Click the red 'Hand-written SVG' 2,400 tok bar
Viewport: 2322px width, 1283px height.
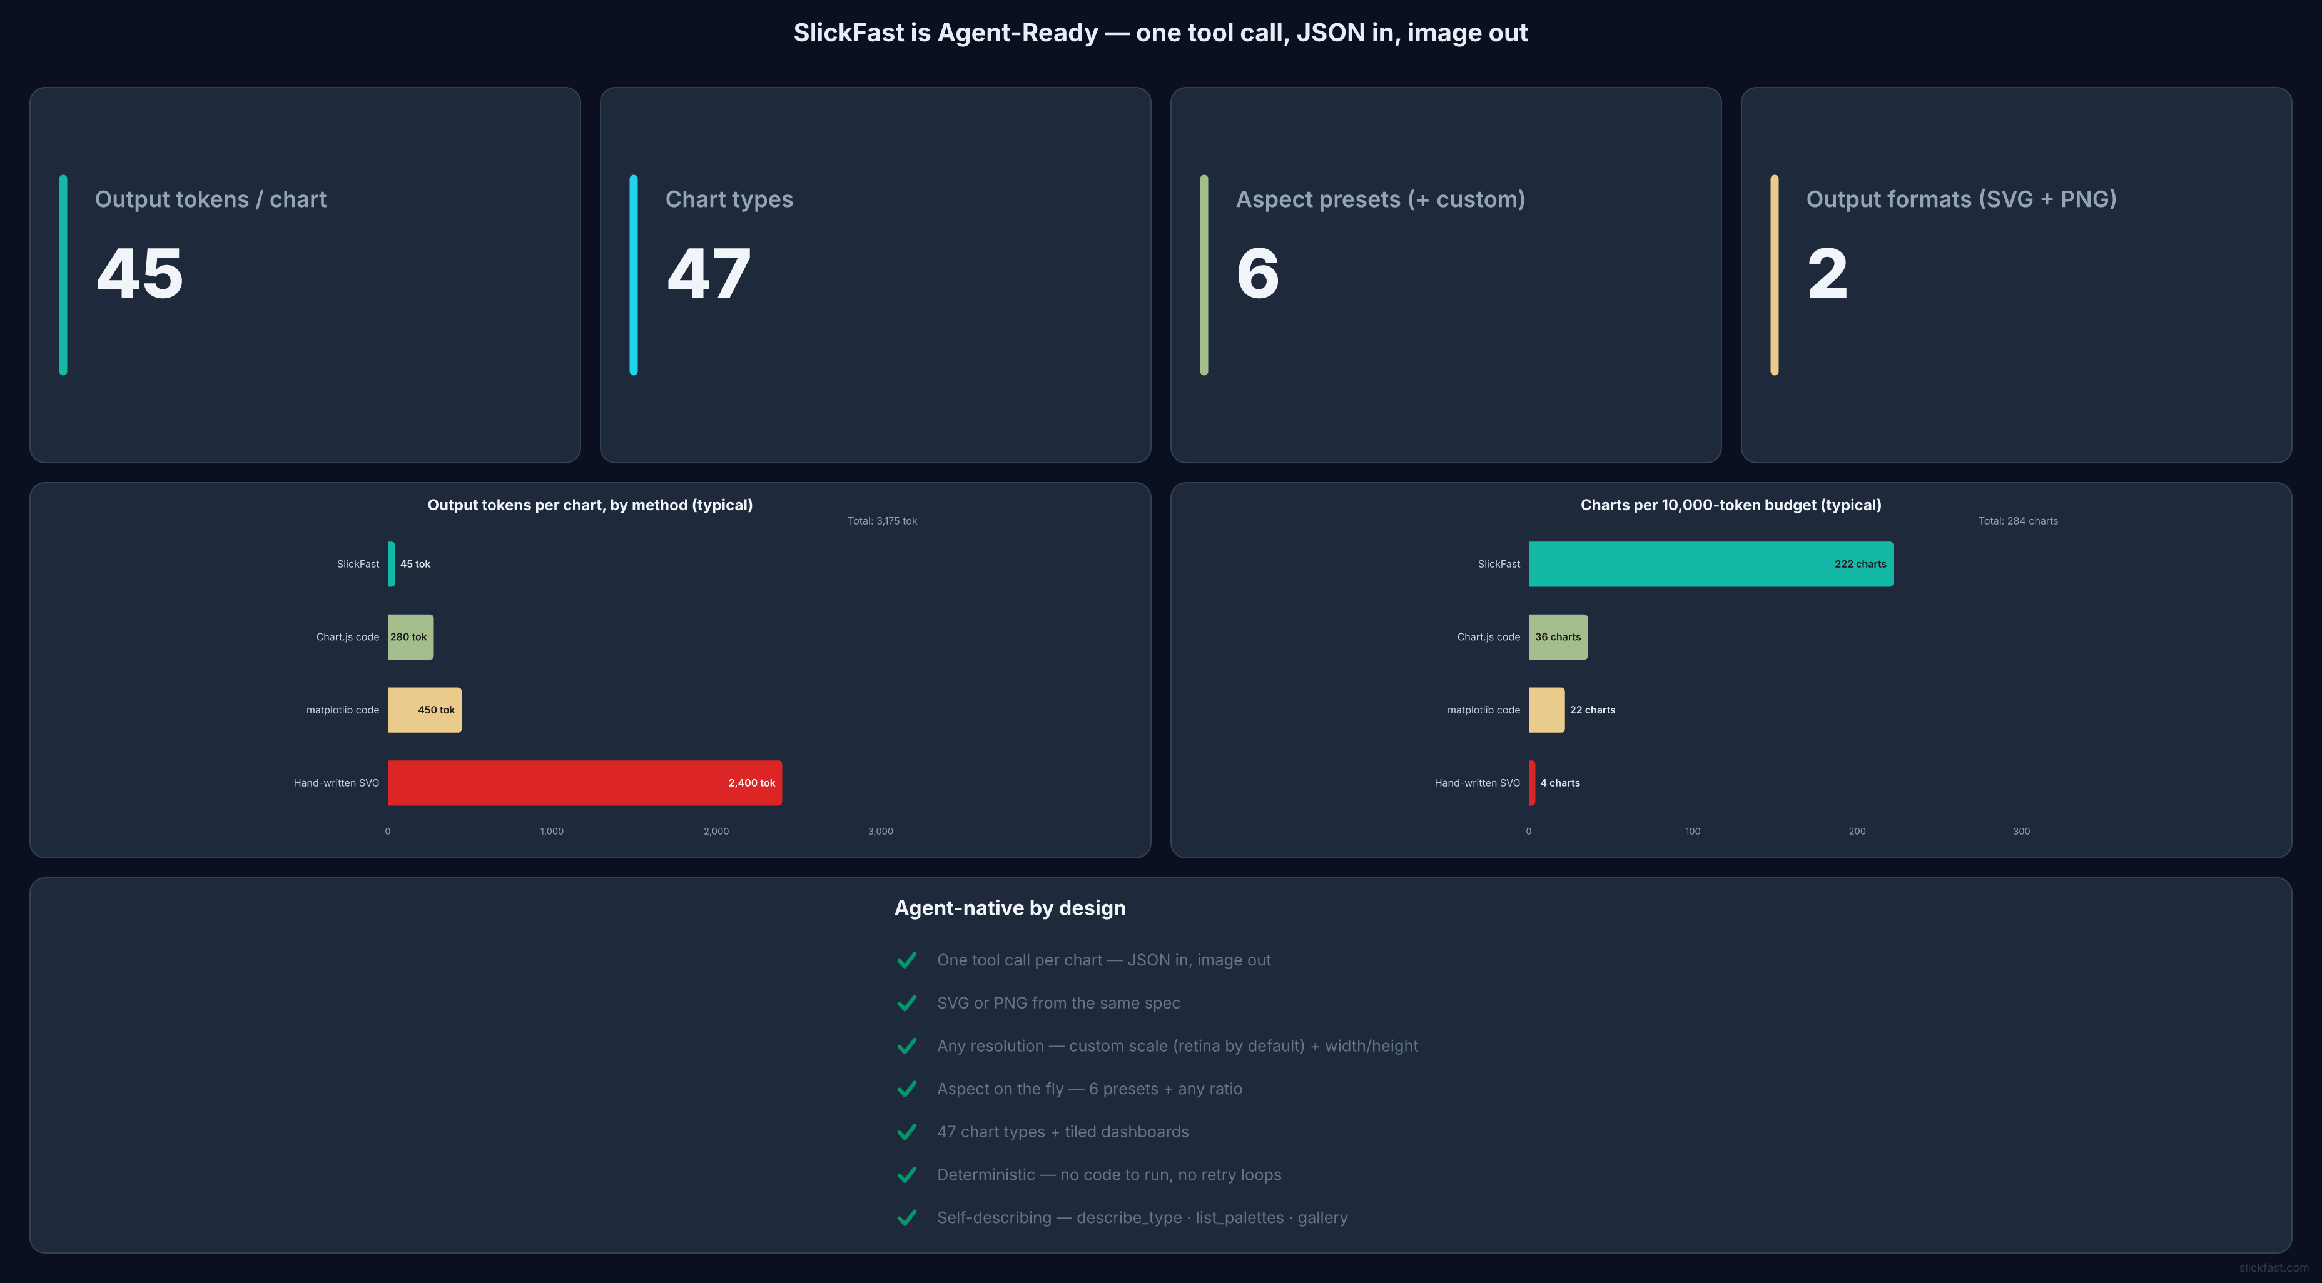585,783
